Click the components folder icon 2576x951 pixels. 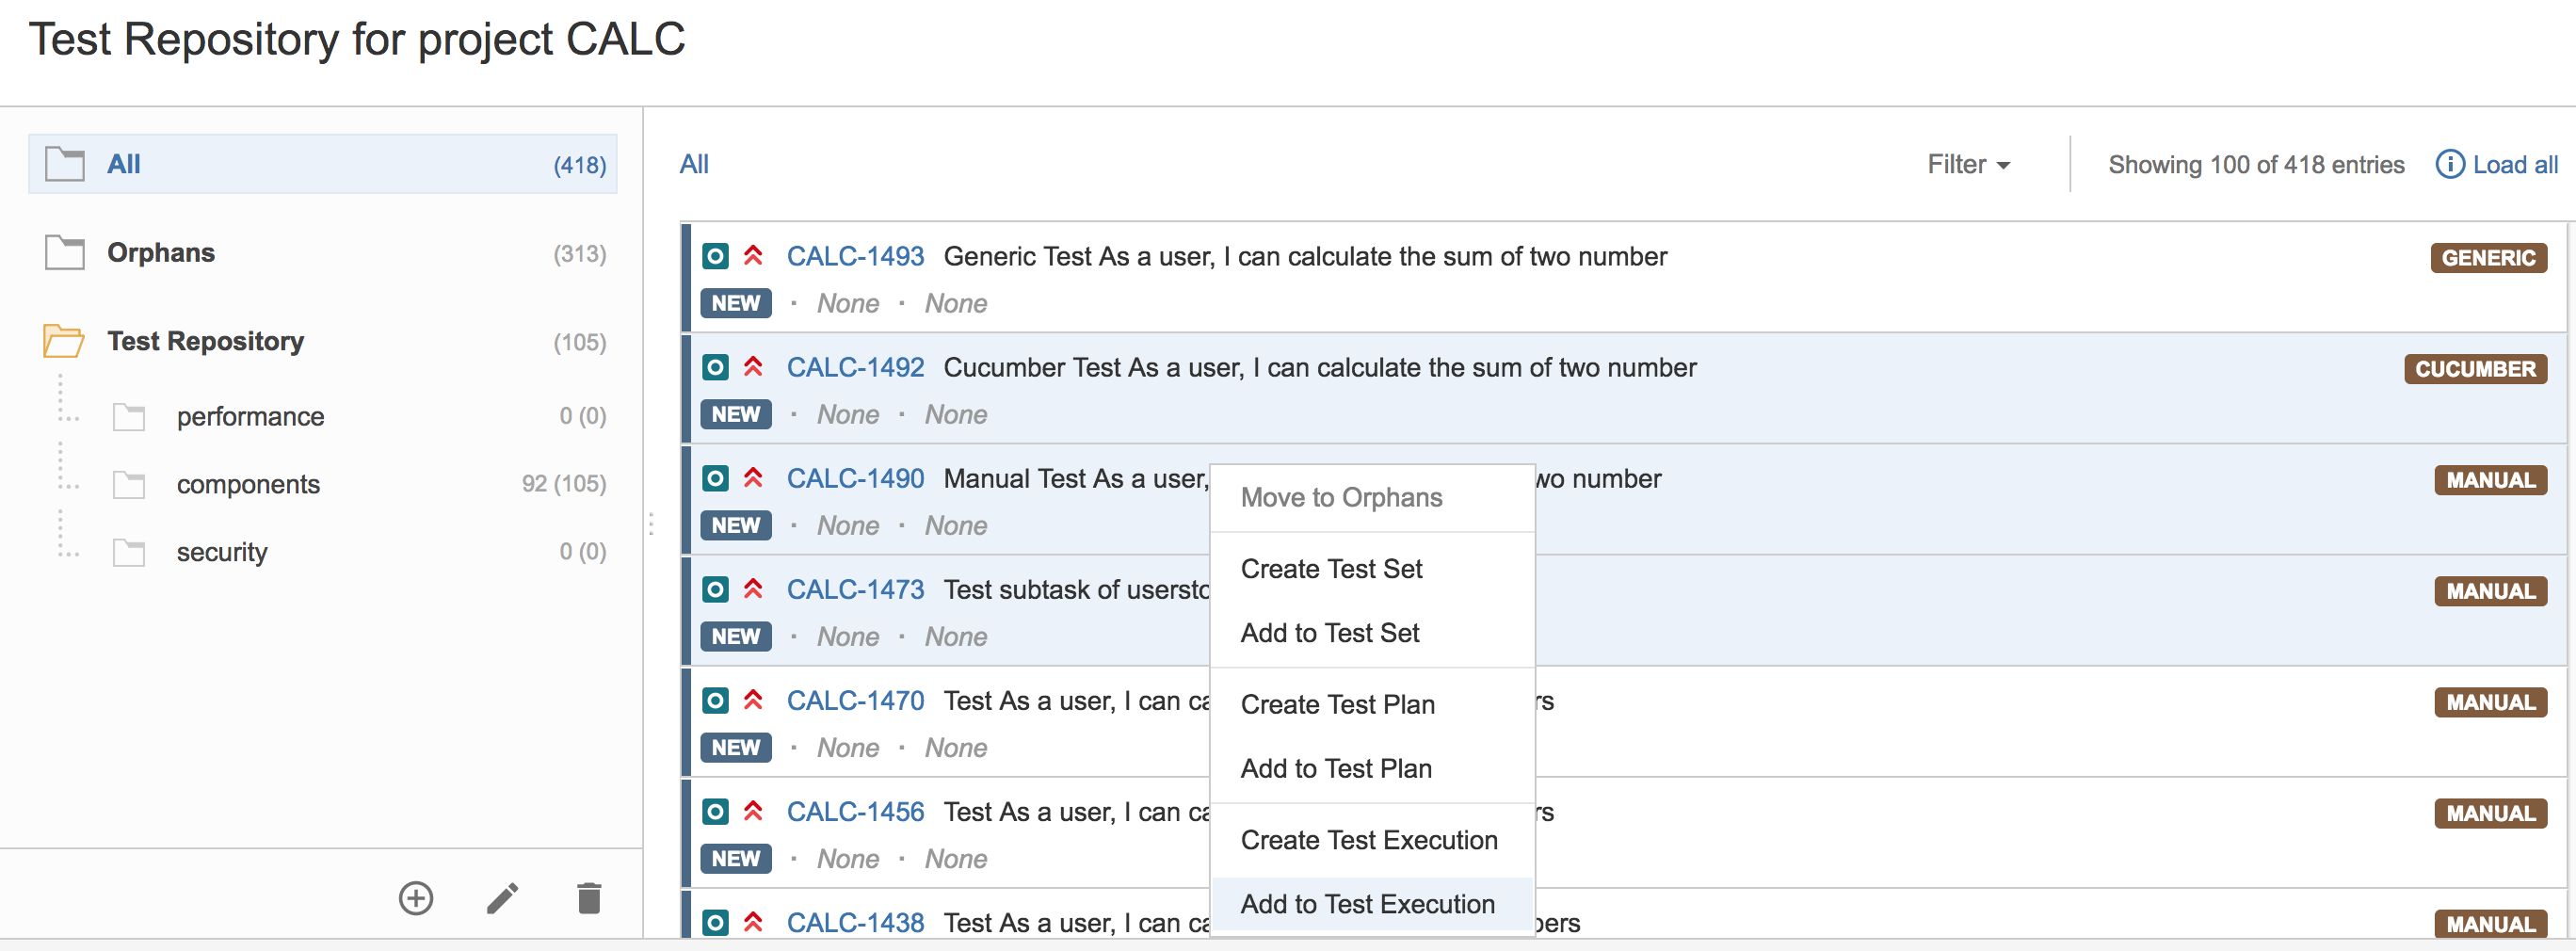click(129, 485)
